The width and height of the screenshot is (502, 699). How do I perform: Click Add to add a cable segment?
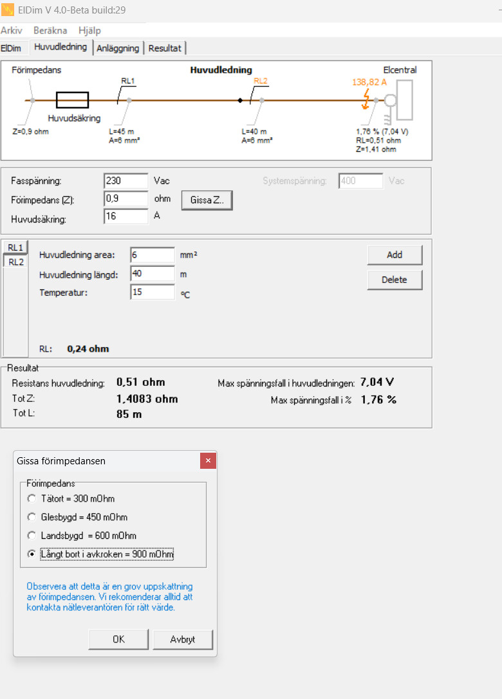(x=395, y=255)
